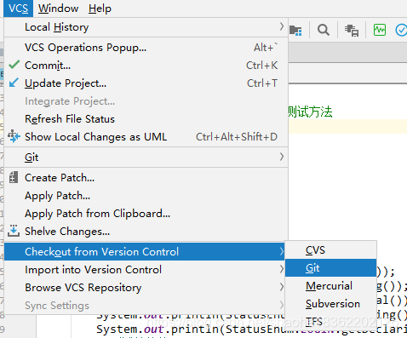
Task: Select Apply Patch from Clipboard...
Action: pyautogui.click(x=146, y=214)
